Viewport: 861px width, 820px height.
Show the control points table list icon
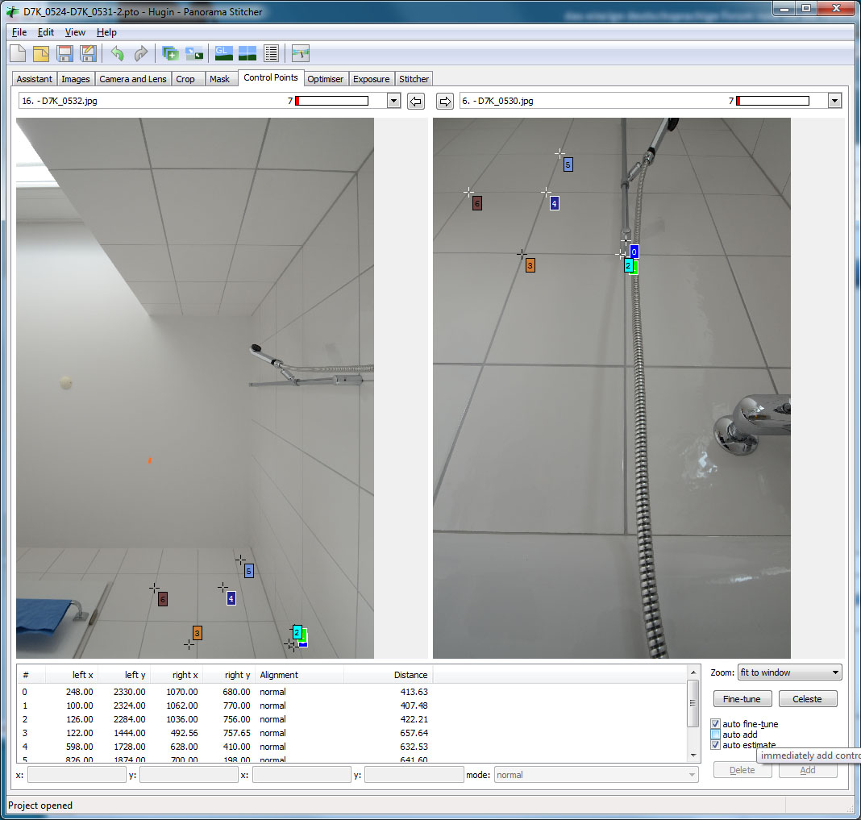271,54
